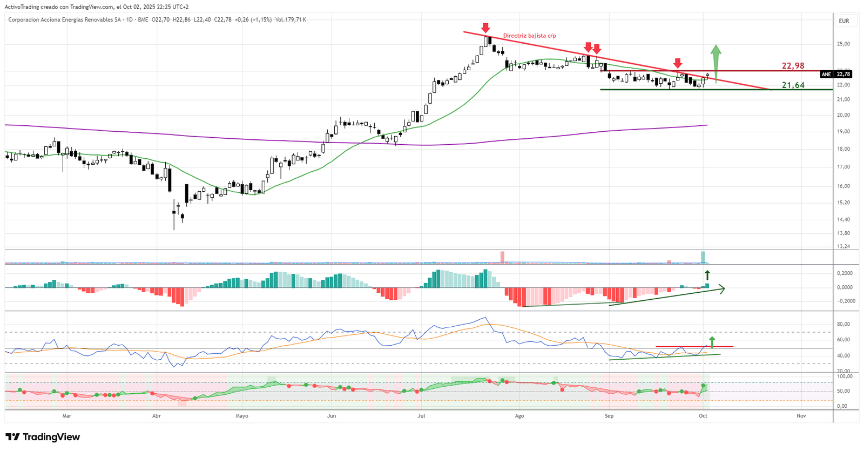Click the Corporacion Acciona Energias Renovables symbol title
This screenshot has width=864, height=451.
click(65, 19)
